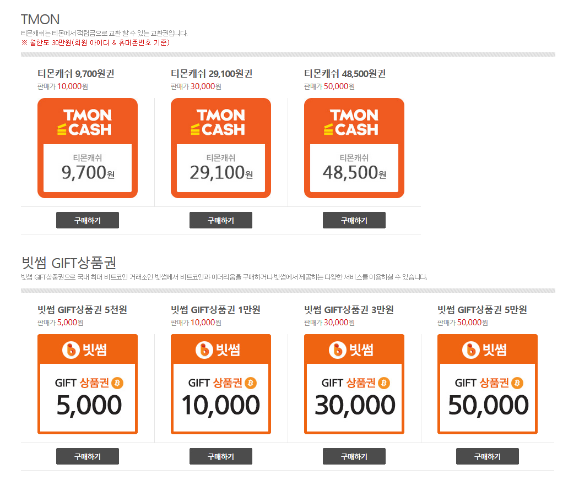Open the 빗썸 GIFT상품권 3만원 title link

[349, 310]
